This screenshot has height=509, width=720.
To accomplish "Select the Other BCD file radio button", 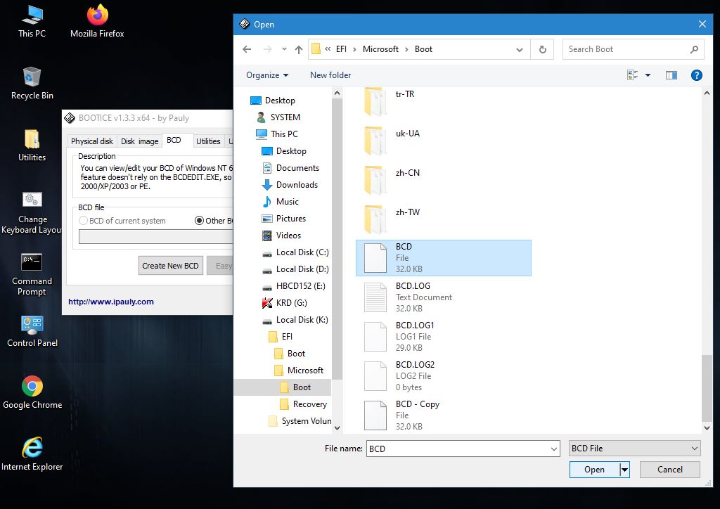I will click(x=199, y=221).
